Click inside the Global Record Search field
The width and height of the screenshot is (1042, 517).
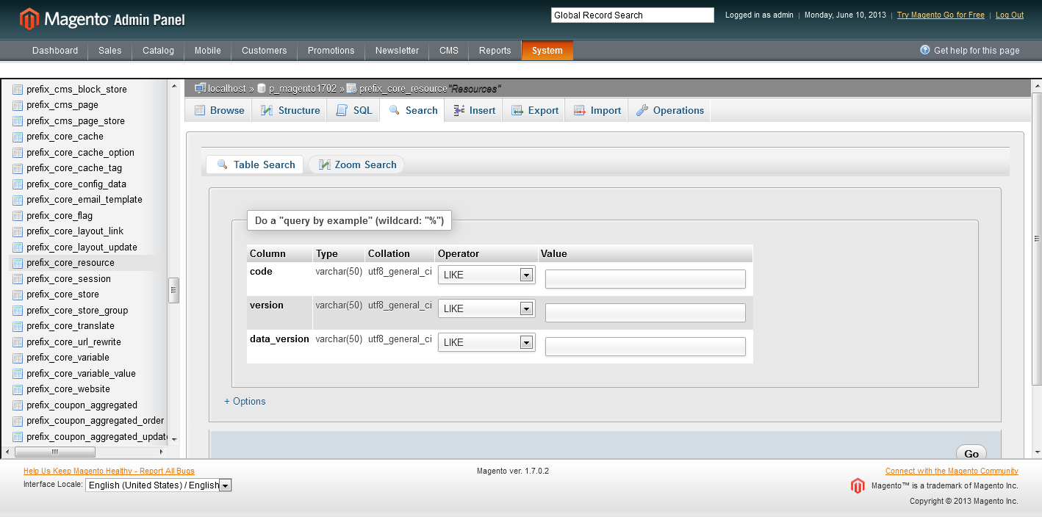632,15
